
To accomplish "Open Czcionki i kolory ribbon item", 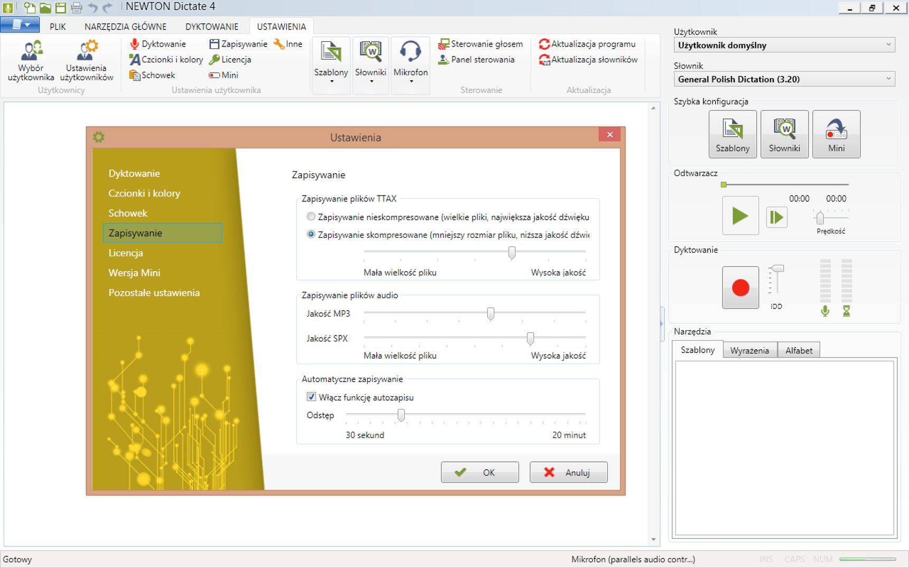I will pos(166,60).
